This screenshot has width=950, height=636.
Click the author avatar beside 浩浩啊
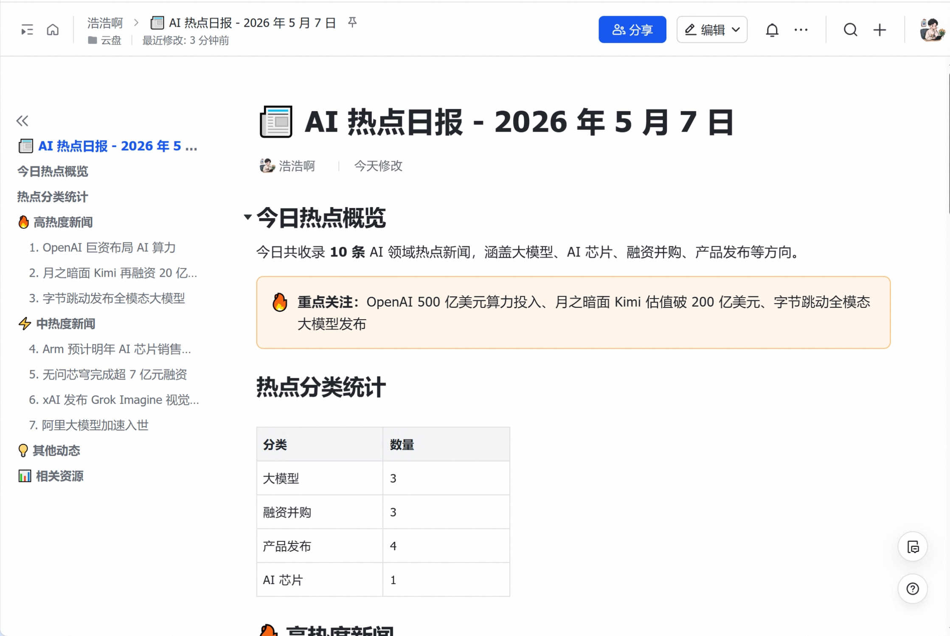267,166
